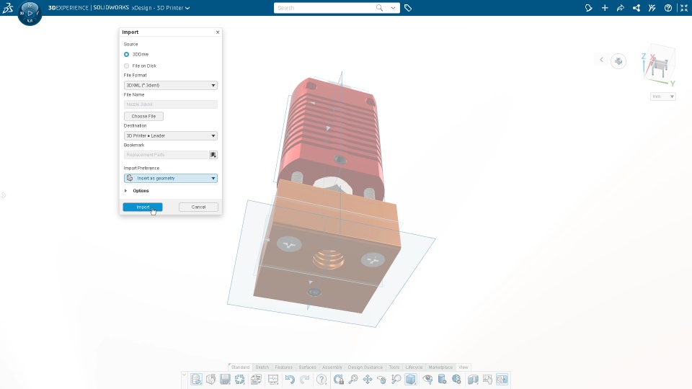Open the notifications icon in top bar
This screenshot has width=692, height=389.
pos(589,8)
